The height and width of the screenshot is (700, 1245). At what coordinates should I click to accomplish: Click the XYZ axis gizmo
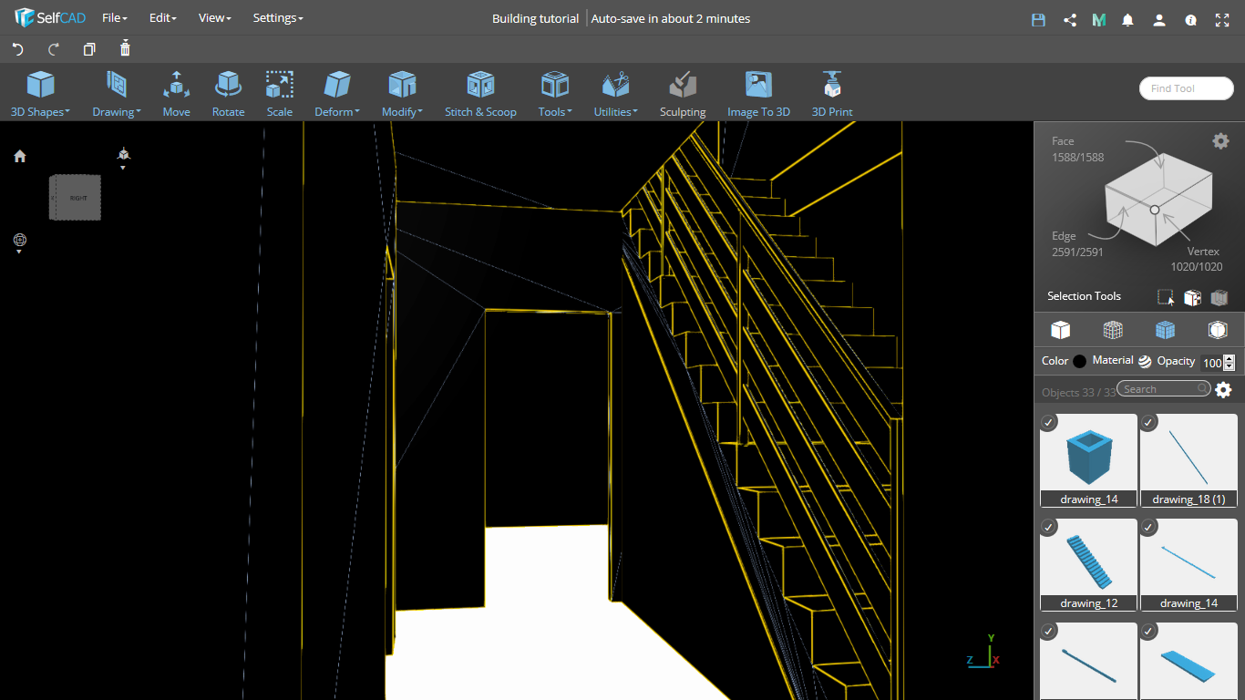click(x=983, y=651)
